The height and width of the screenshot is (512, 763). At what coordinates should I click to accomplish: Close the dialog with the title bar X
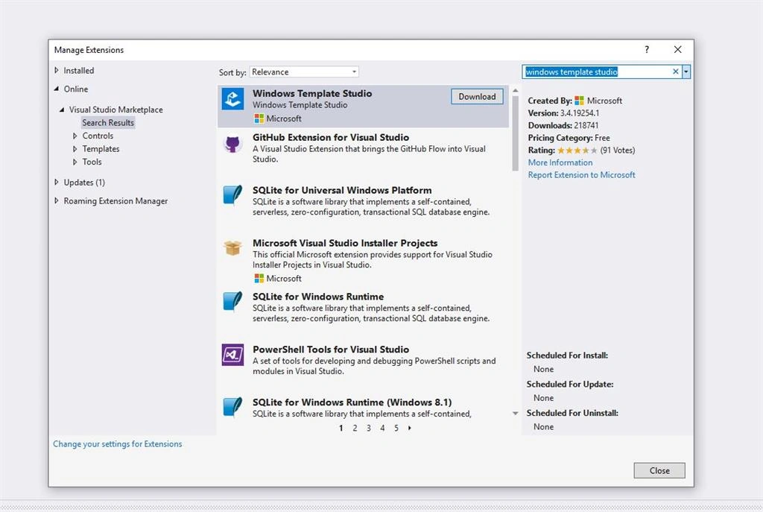coord(678,50)
